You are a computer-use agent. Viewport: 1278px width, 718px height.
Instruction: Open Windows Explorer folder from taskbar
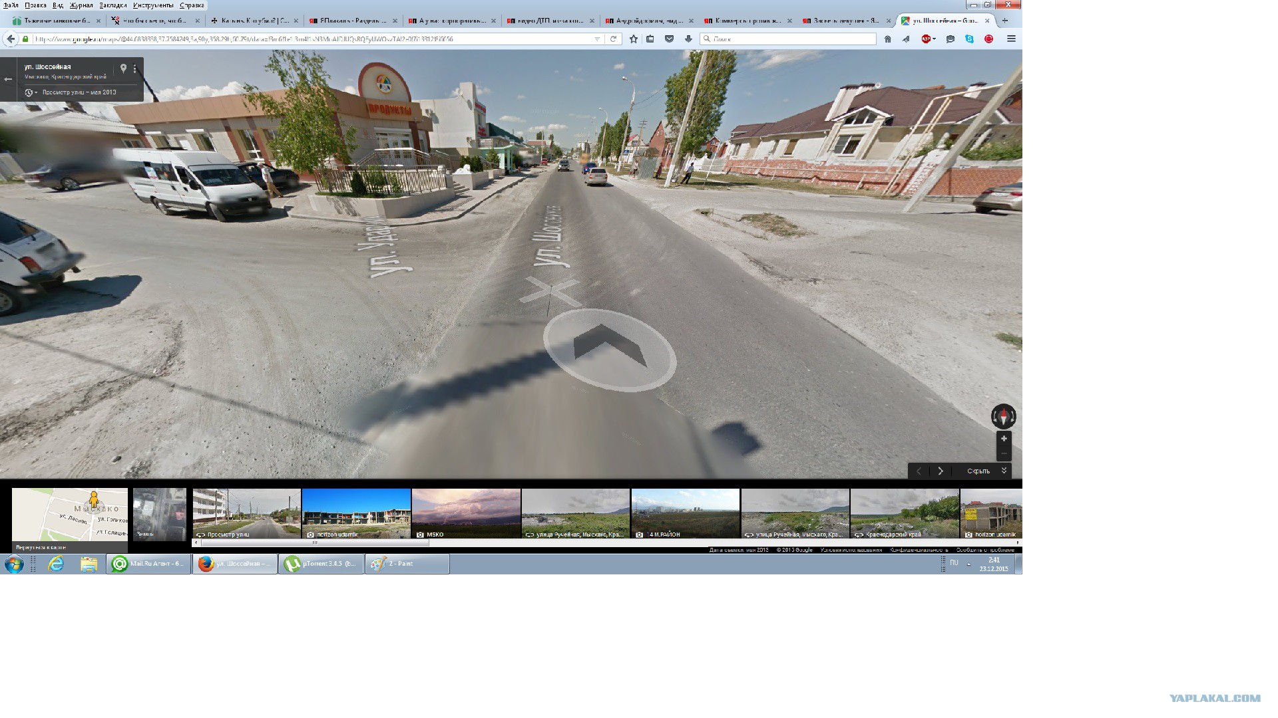point(89,564)
